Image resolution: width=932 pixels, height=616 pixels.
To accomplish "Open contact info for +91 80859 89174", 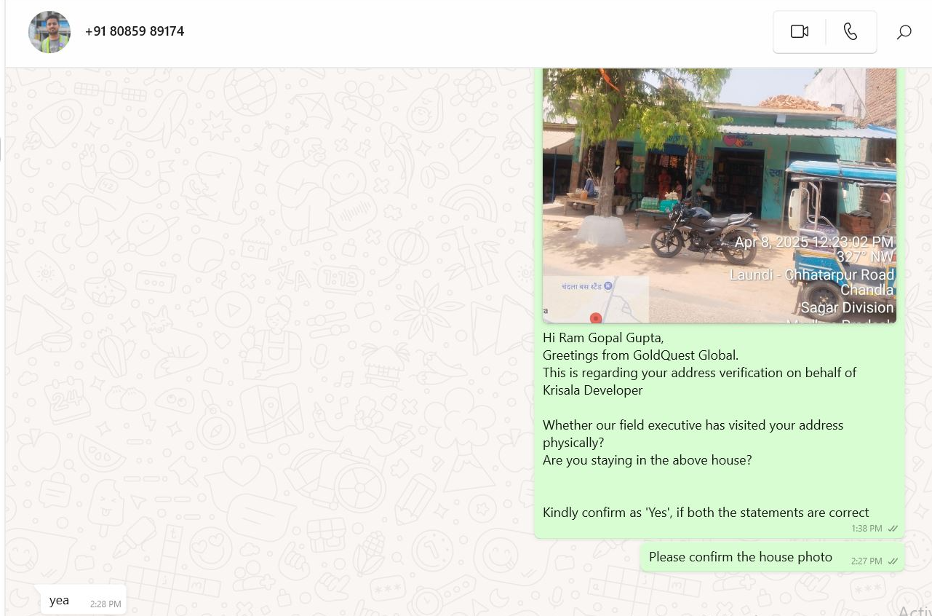I will pyautogui.click(x=135, y=31).
